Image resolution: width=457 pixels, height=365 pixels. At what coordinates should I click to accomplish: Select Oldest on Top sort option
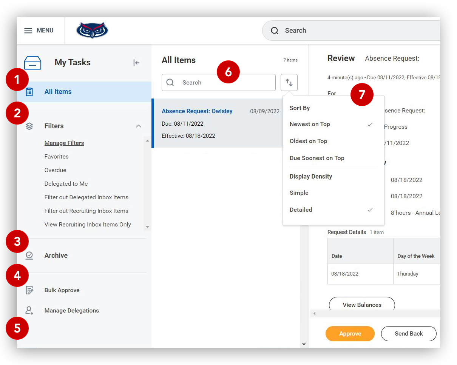[x=308, y=141]
